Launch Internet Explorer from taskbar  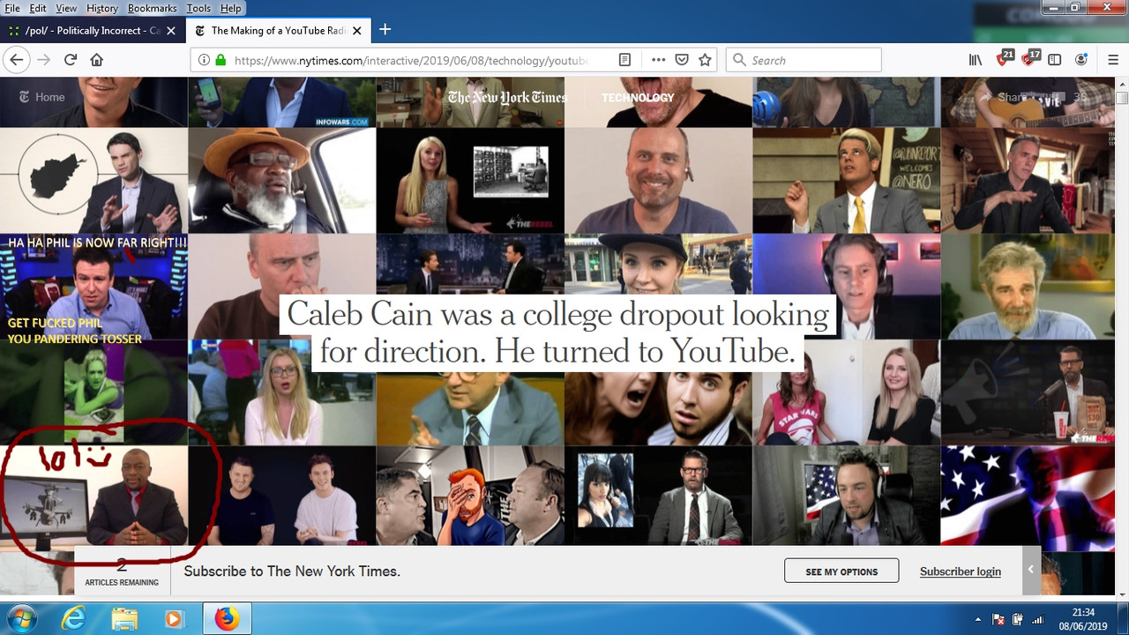pos(74,619)
